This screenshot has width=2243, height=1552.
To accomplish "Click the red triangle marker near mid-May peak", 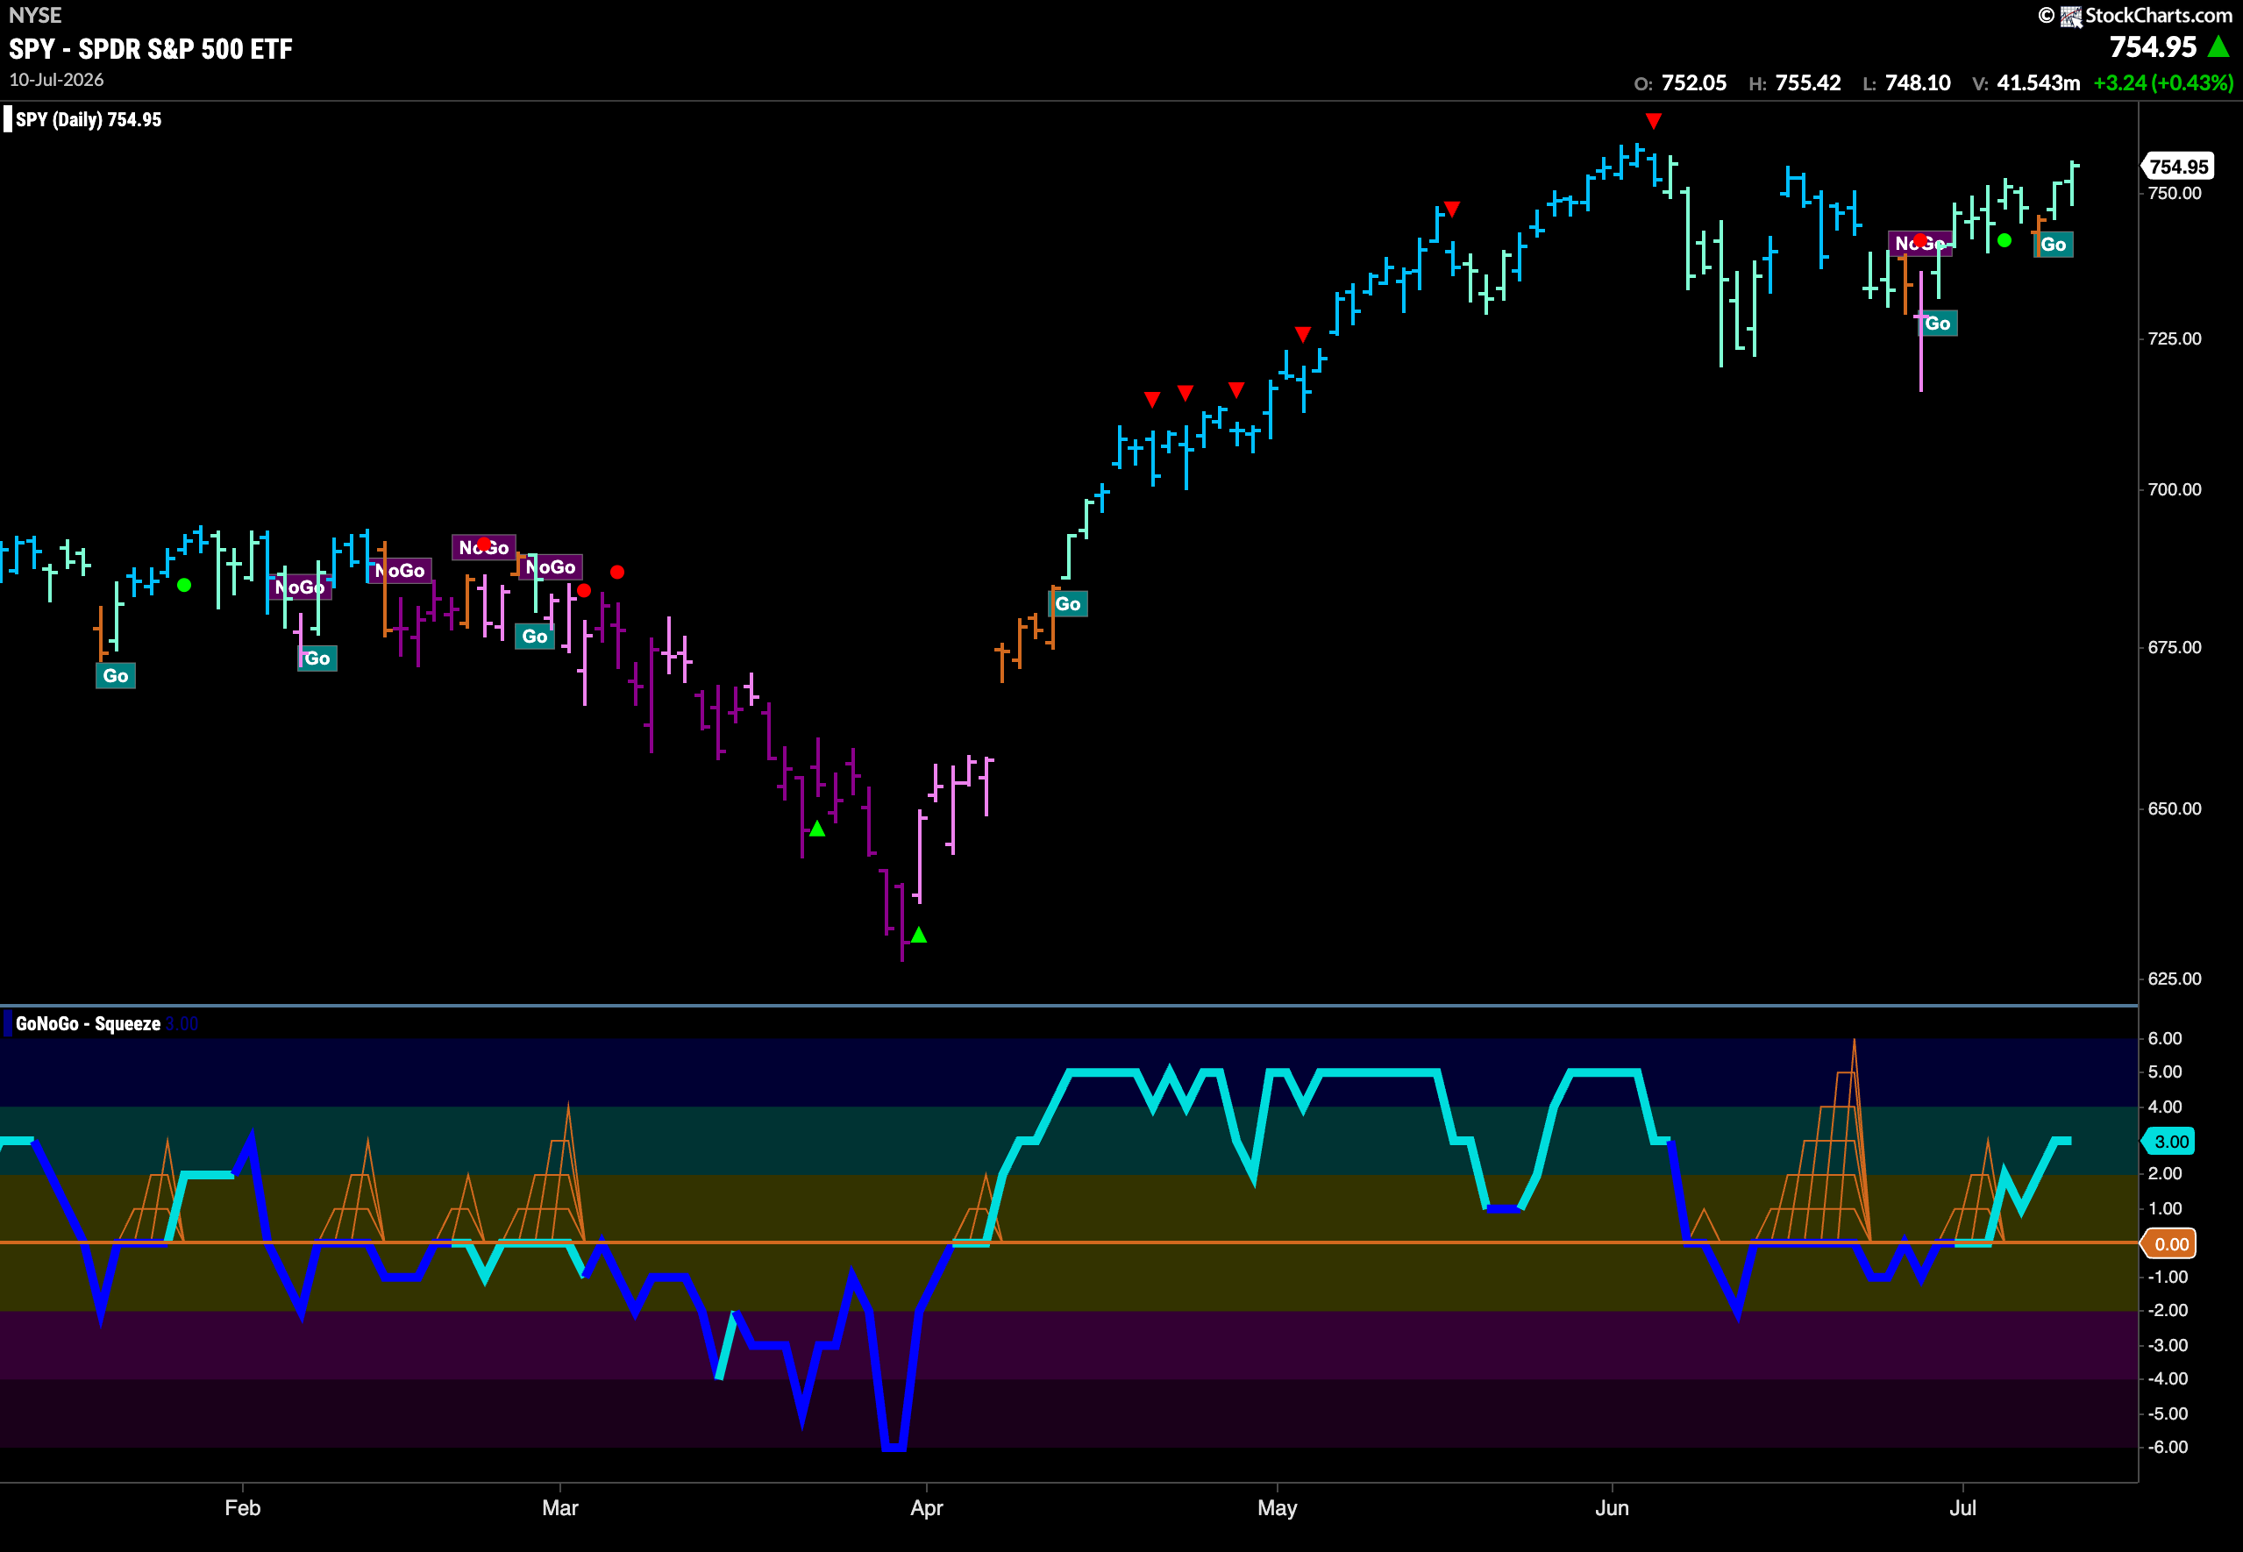I will 1451,209.
